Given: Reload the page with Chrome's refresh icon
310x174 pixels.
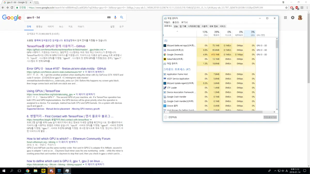Looking at the screenshot, I should pos(12,7).
